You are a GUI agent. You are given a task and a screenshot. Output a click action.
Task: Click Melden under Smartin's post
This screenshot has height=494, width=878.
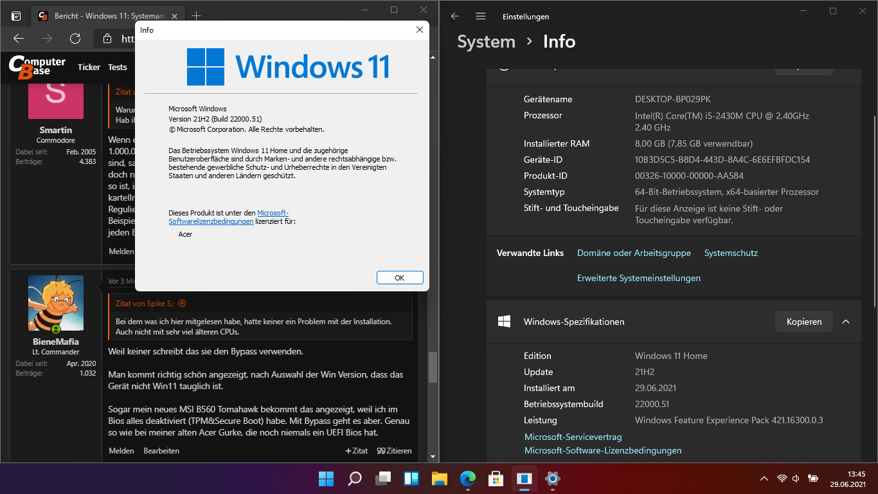click(x=121, y=252)
